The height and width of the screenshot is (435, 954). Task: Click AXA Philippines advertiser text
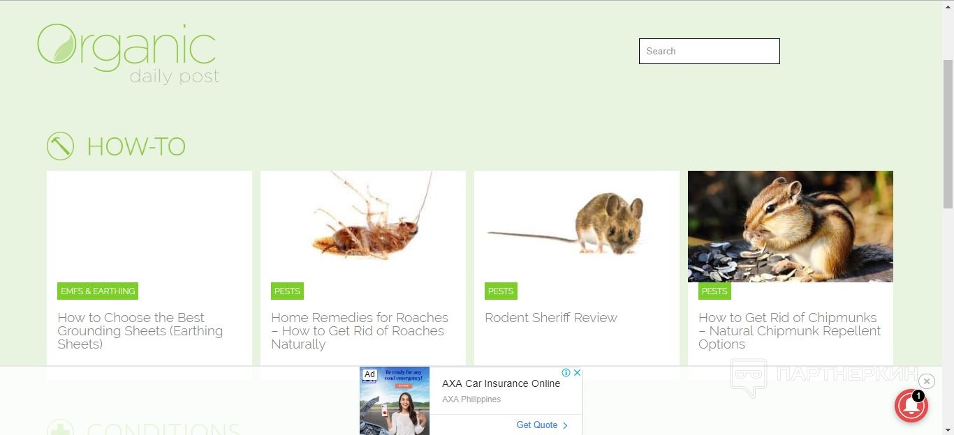[x=471, y=399]
